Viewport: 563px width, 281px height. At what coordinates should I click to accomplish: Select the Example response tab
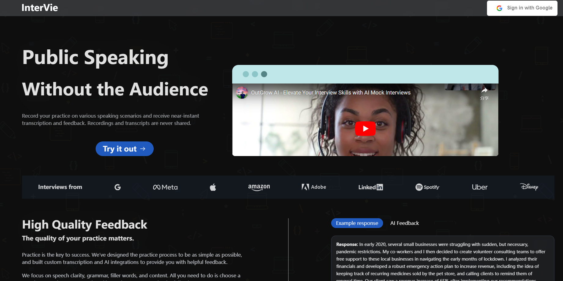click(357, 223)
